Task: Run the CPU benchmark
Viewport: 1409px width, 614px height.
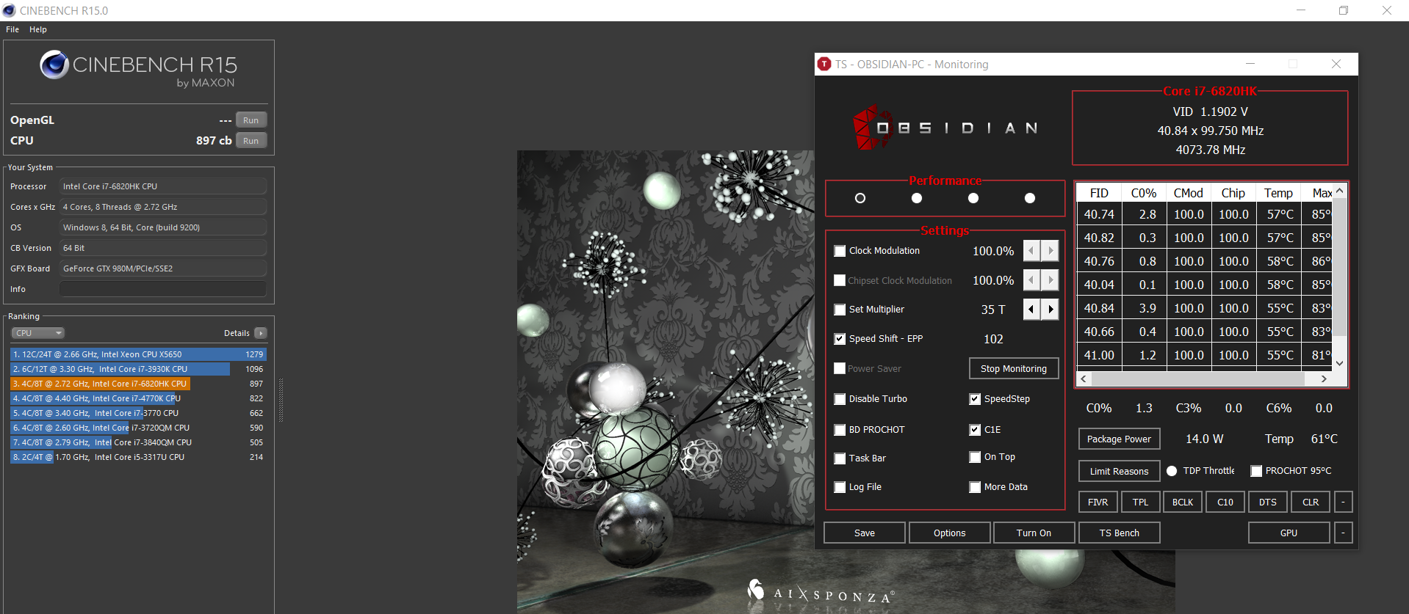Action: pos(251,141)
